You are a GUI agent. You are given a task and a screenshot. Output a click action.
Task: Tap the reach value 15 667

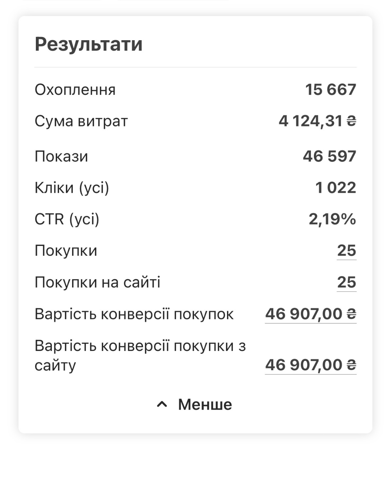(x=331, y=90)
